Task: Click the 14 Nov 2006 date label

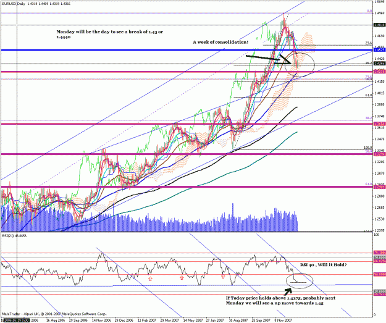Action: pos(102,321)
